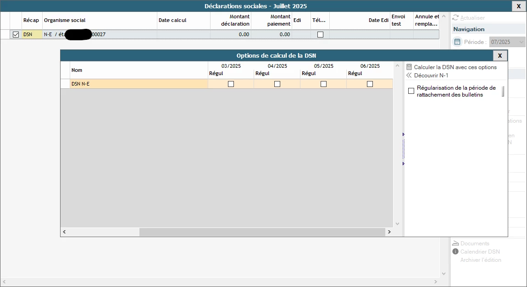Open Calendrier DSN

tap(480, 251)
